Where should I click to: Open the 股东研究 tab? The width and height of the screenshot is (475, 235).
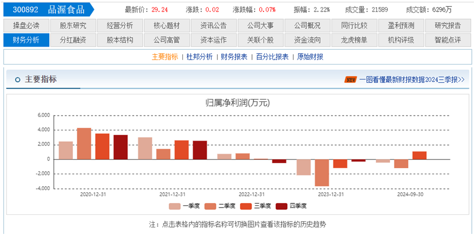point(73,26)
